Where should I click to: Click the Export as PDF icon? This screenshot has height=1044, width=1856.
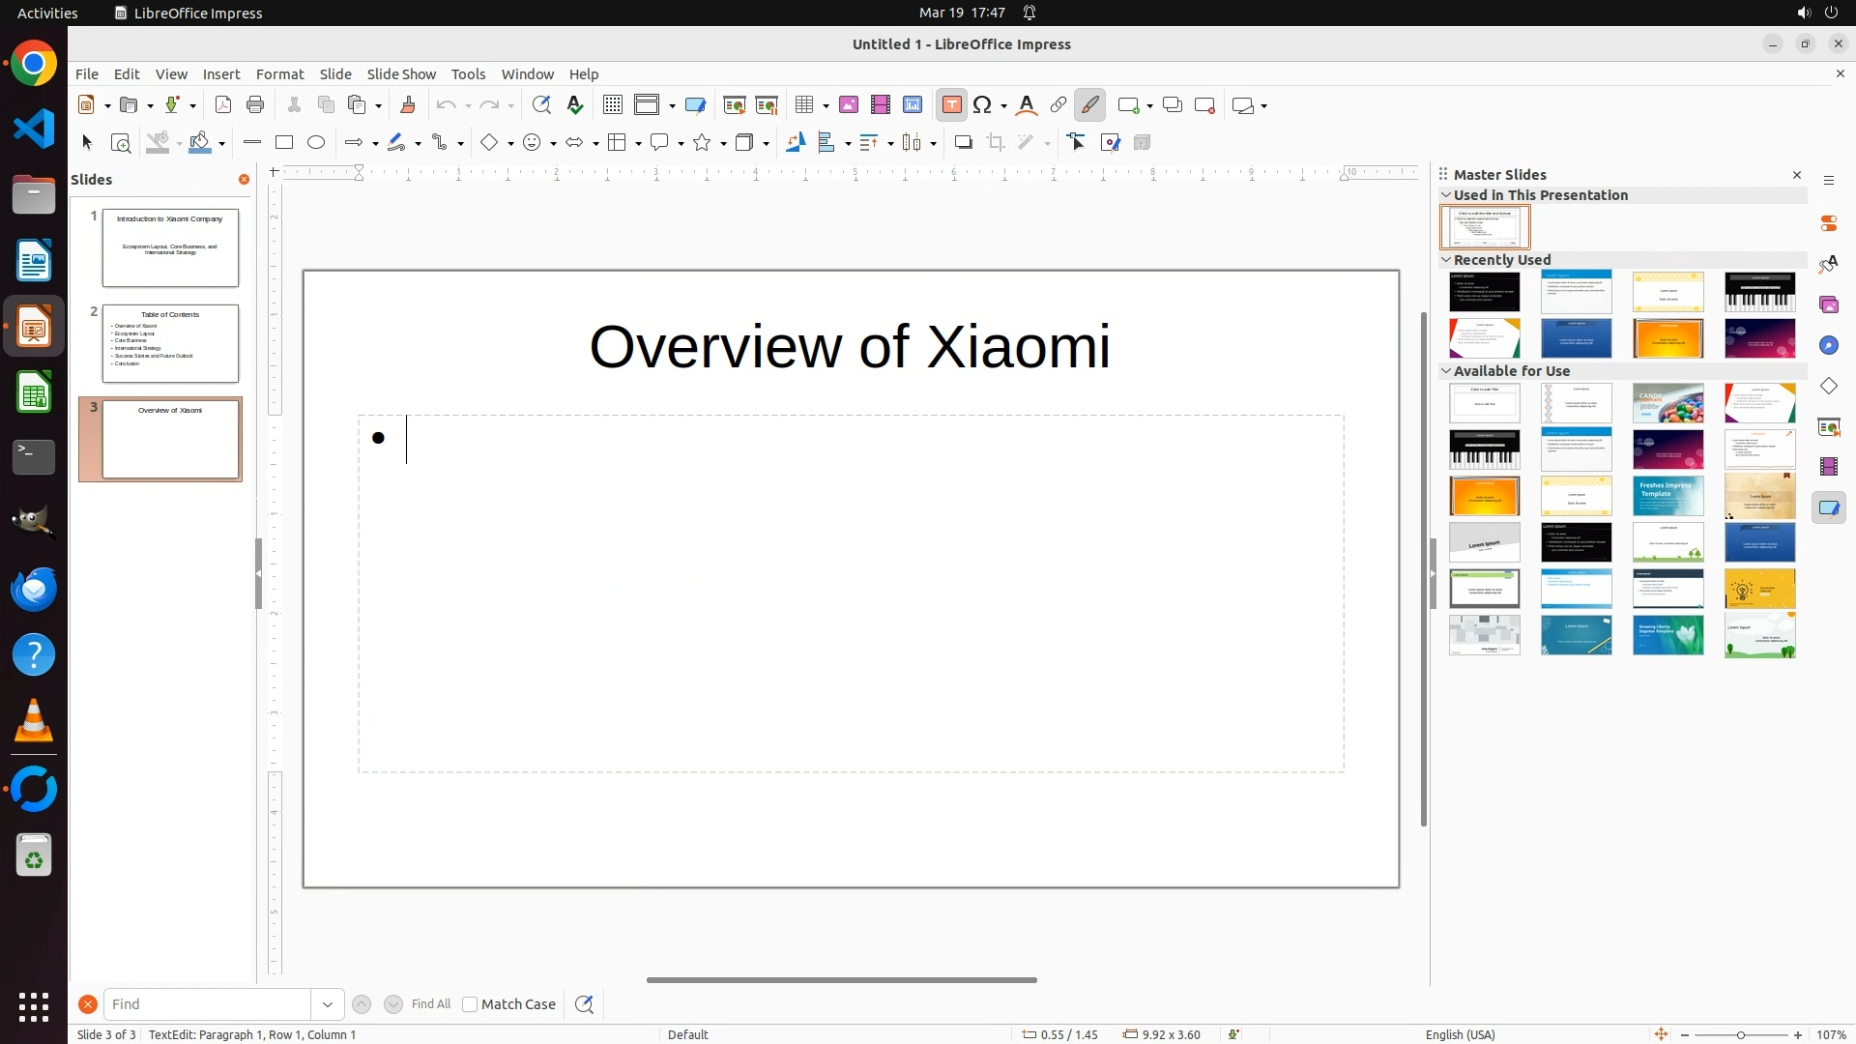[x=223, y=105]
